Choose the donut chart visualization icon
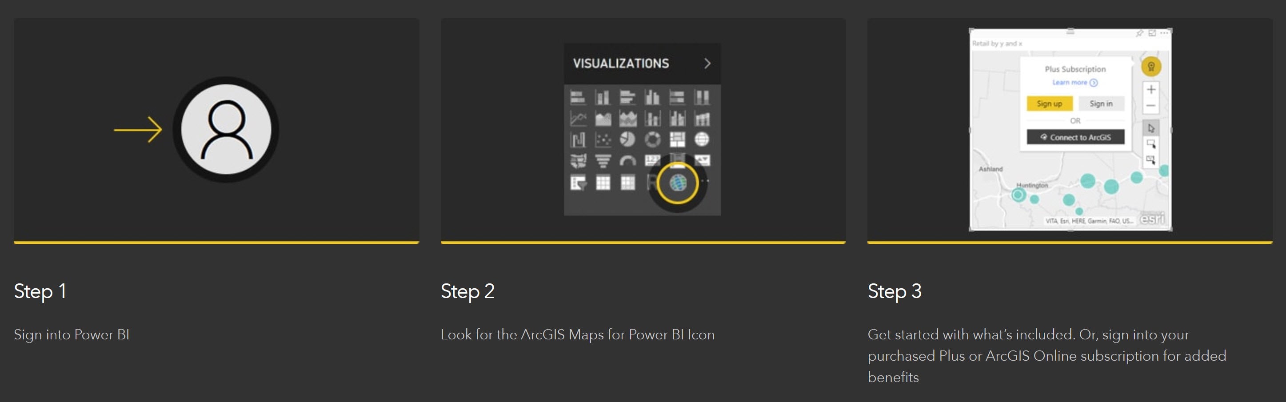1286x402 pixels. click(x=652, y=139)
